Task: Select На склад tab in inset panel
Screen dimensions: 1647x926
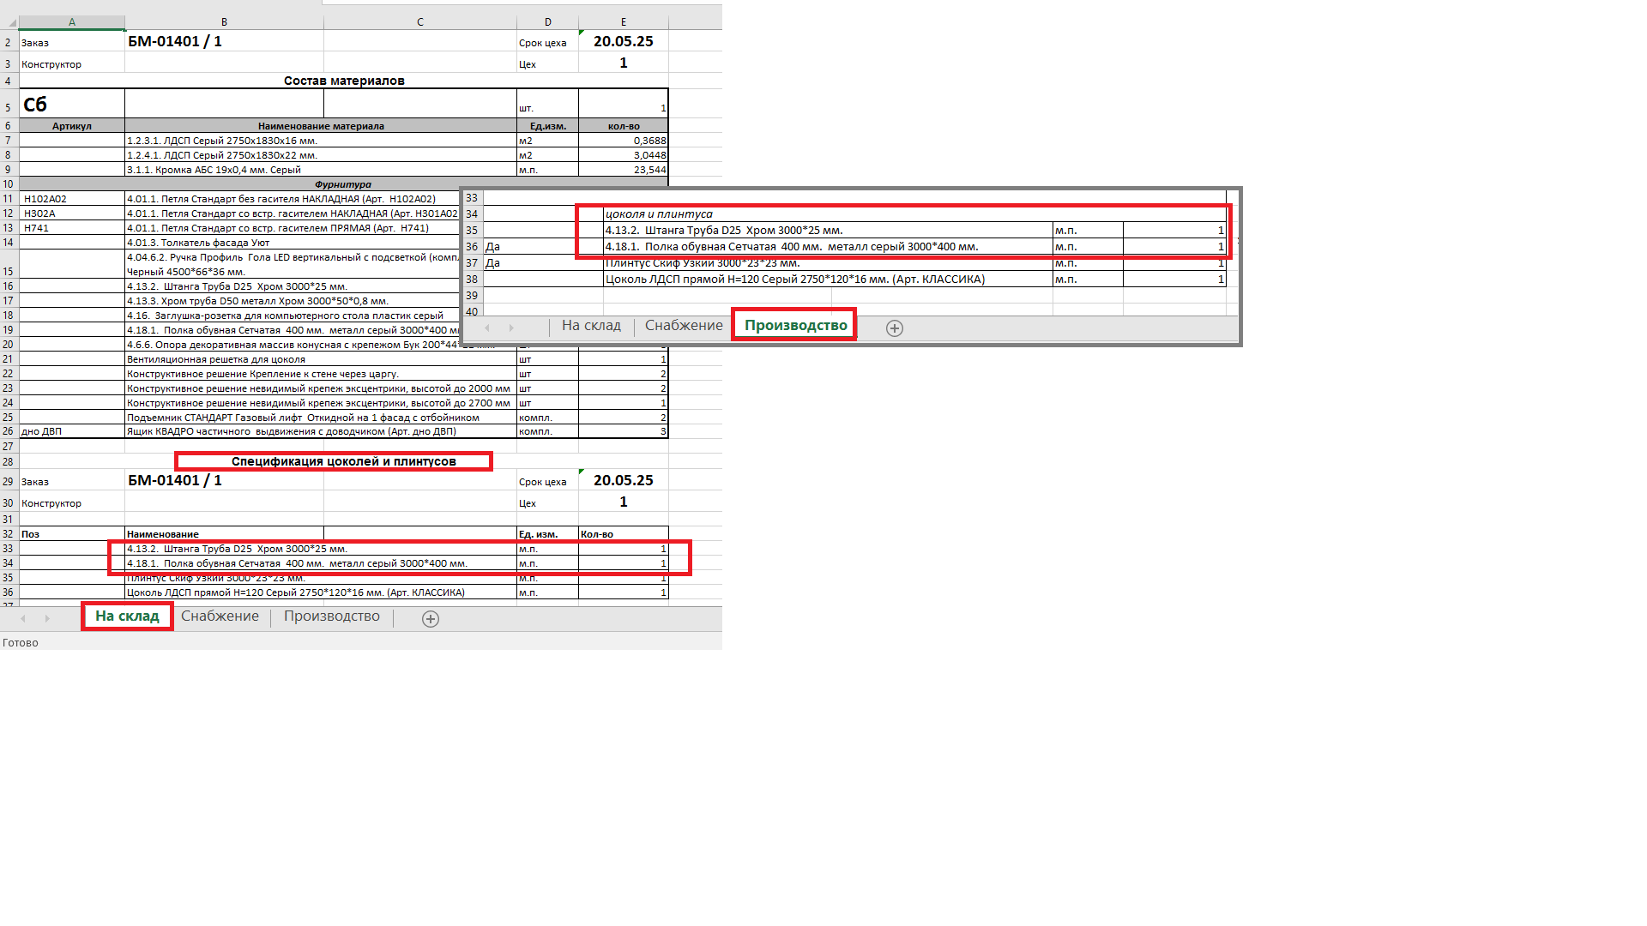Action: pos(591,326)
